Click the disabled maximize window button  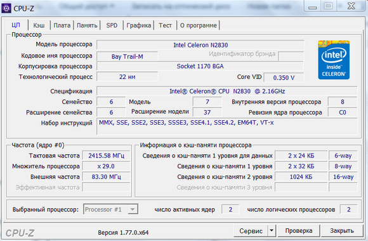point(328,6)
